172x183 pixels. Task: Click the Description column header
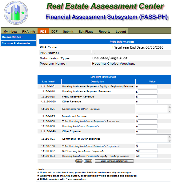pos(98,82)
